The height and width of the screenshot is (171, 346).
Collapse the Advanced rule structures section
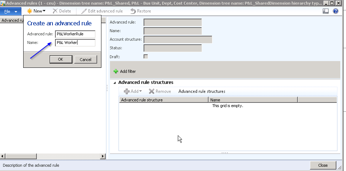(115, 82)
